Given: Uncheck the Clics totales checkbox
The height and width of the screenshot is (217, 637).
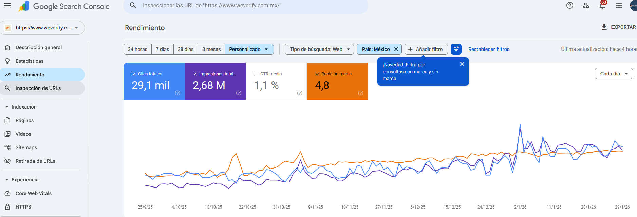Looking at the screenshot, I should [134, 74].
